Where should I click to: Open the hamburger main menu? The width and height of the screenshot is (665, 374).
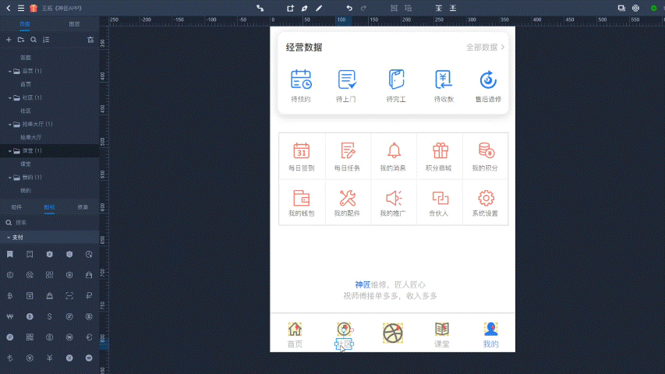point(21,8)
